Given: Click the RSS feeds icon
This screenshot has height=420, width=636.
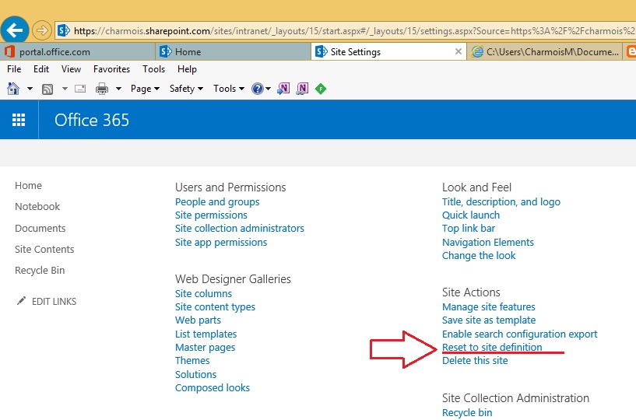Looking at the screenshot, I should [47, 89].
